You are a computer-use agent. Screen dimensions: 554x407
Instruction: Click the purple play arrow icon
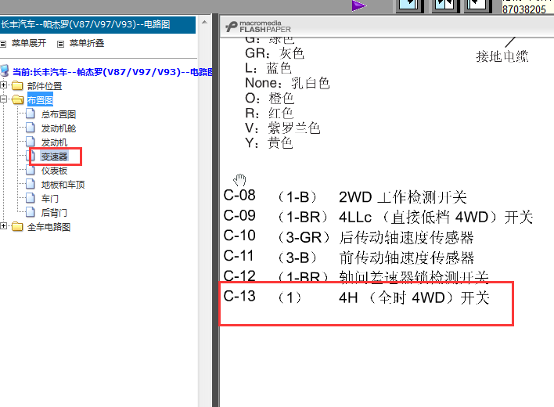pos(359,5)
